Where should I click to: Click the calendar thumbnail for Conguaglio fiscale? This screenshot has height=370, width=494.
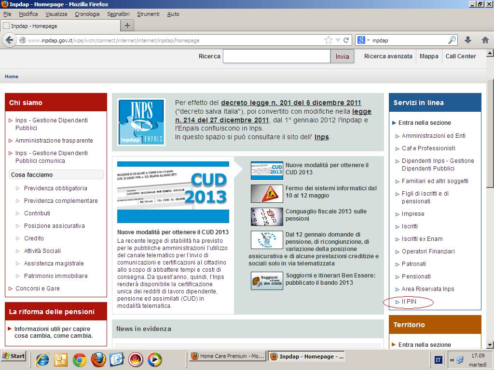(x=267, y=217)
